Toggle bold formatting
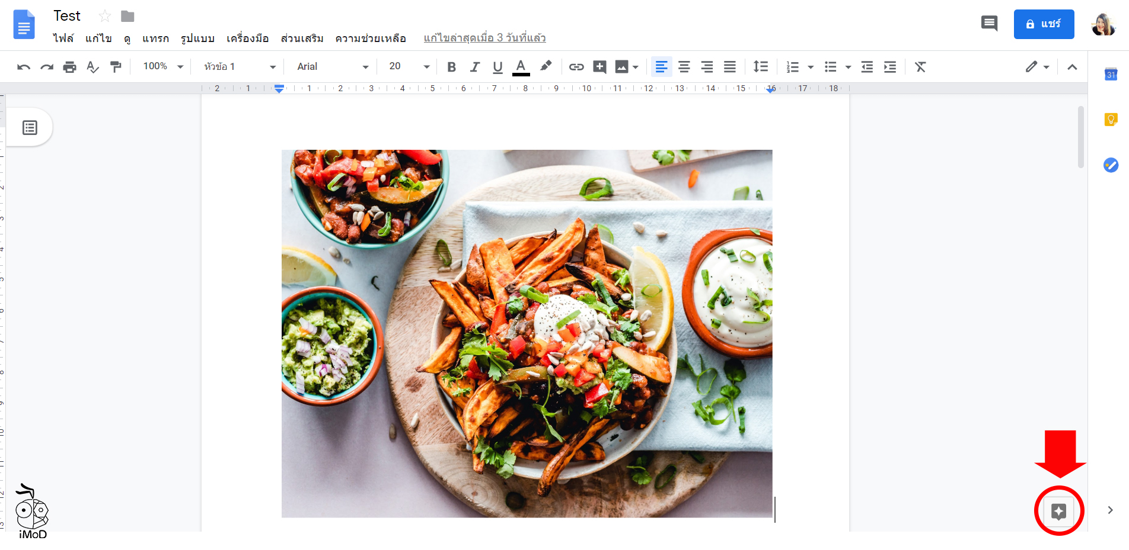This screenshot has width=1129, height=550. pos(451,66)
